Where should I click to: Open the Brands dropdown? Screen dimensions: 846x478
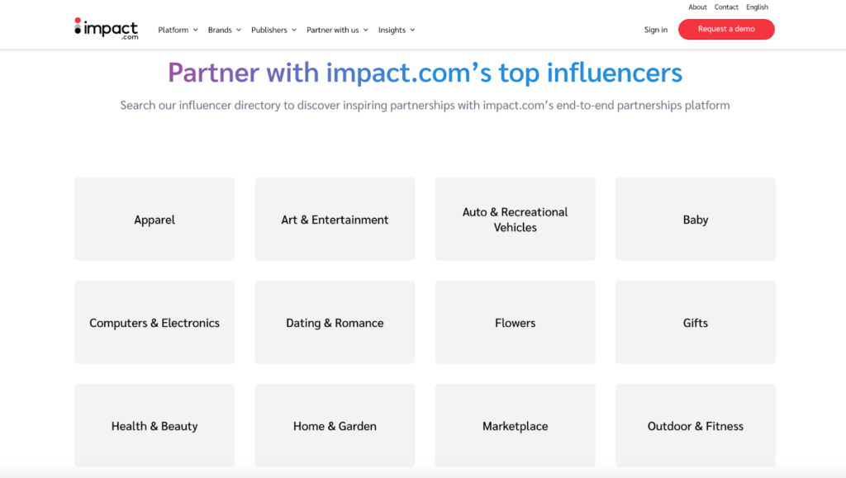pyautogui.click(x=224, y=30)
